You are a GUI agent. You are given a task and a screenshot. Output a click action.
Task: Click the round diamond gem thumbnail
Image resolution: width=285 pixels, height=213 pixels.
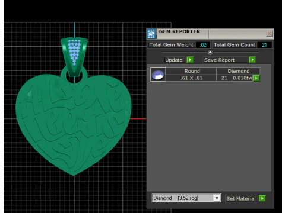(158, 75)
